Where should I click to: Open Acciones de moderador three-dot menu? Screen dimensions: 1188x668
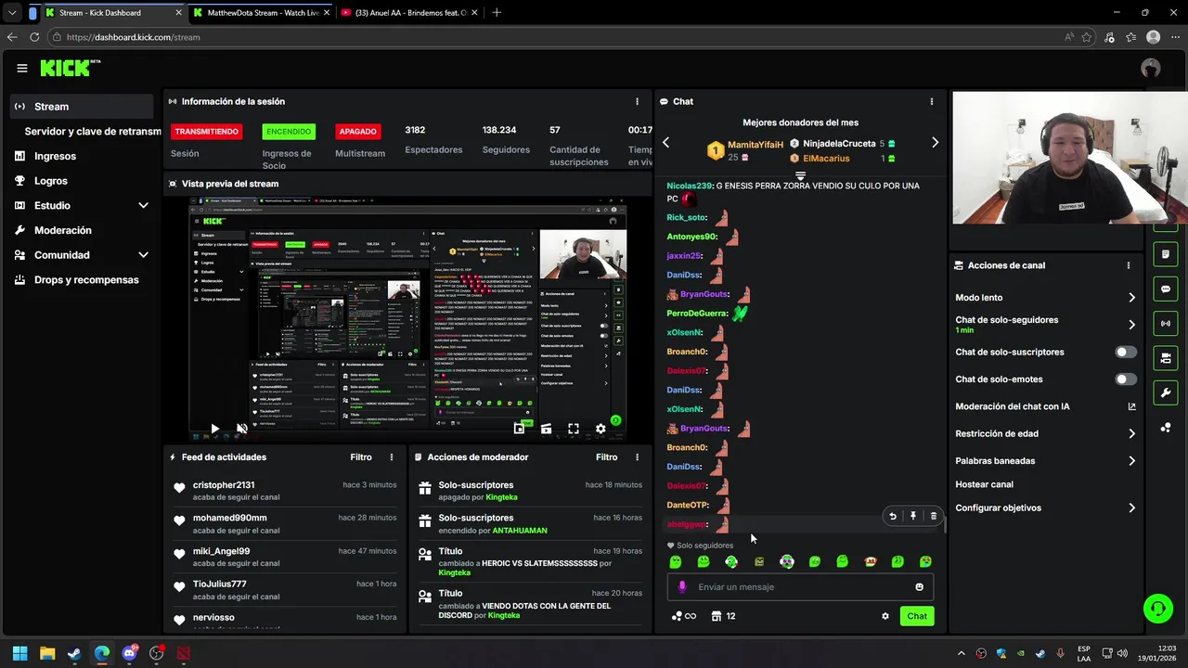637,457
